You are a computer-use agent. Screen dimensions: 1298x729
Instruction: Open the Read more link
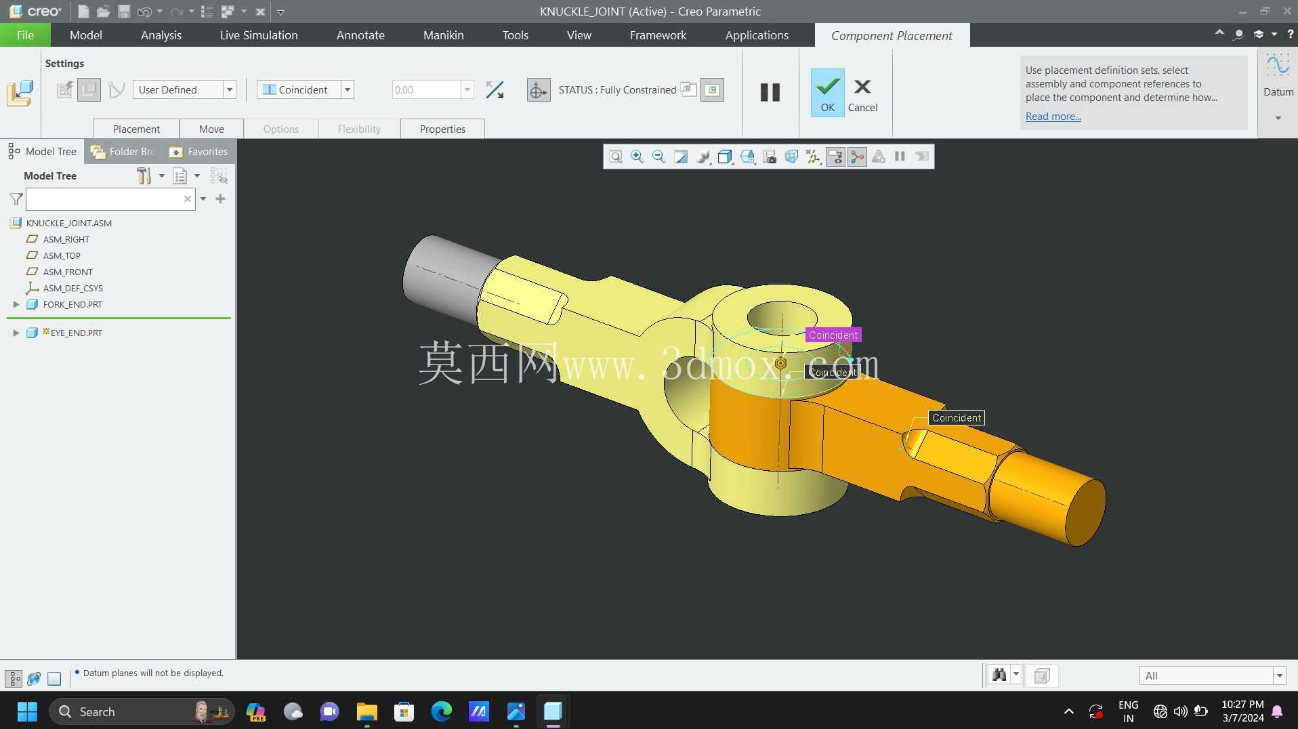click(x=1053, y=116)
